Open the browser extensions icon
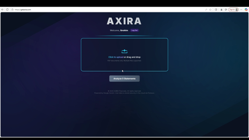Image resolution: width=249 pixels, height=140 pixels. tap(216, 10)
